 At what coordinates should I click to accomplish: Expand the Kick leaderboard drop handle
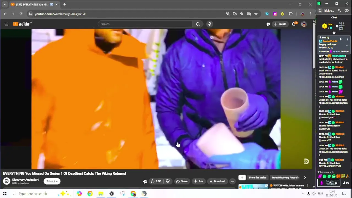point(334,33)
